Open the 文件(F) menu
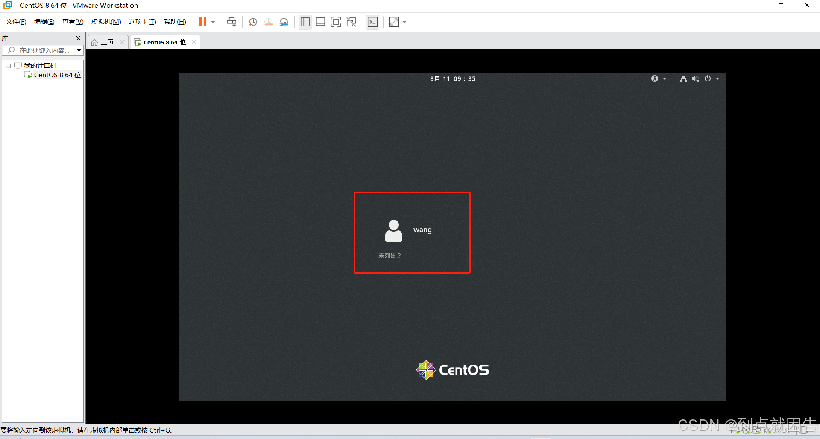Screen dimensions: 820x439 click(16, 22)
